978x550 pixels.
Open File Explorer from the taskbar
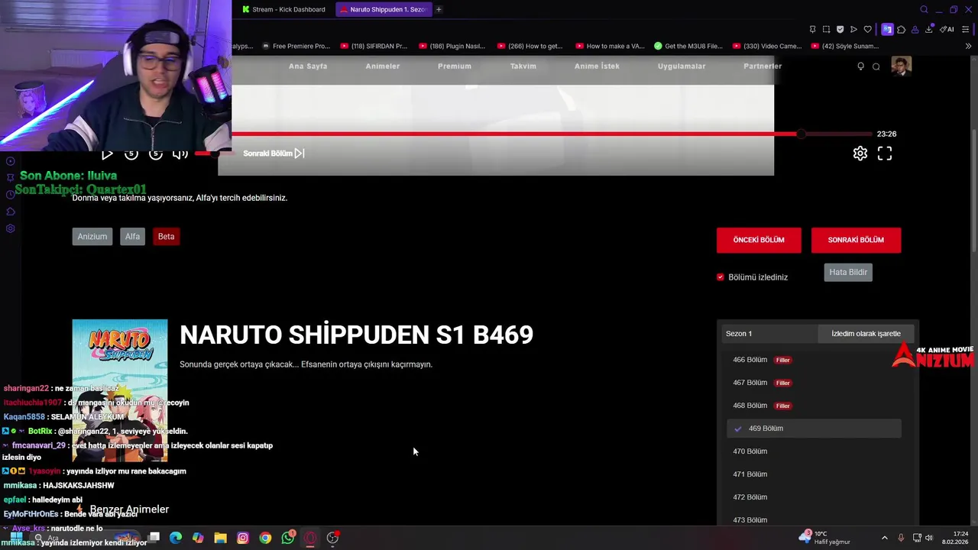220,538
